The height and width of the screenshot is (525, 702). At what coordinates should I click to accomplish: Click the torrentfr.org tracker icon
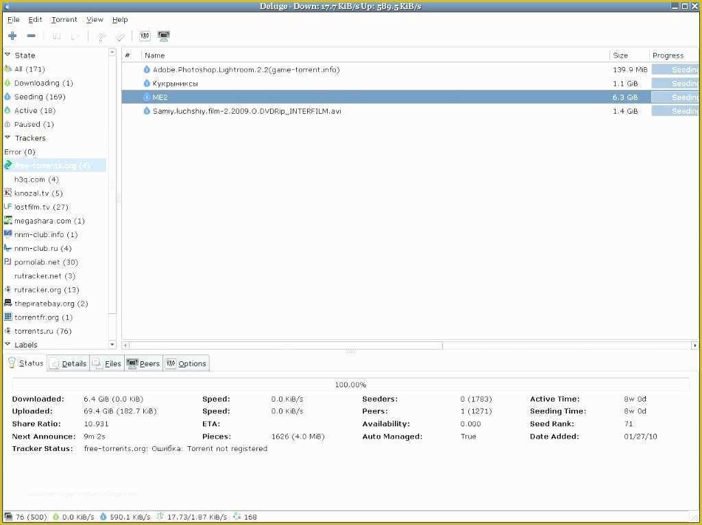[x=8, y=317]
